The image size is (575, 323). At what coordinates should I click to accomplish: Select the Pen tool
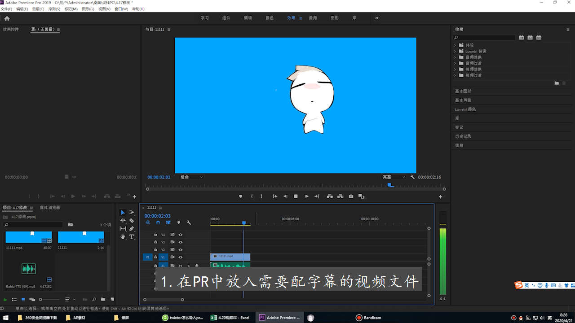(x=132, y=228)
